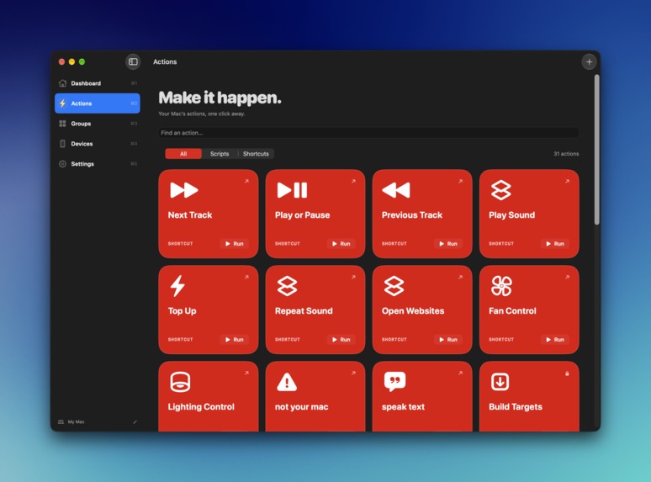Click the Previous Track rewind icon
651x482 pixels.
(x=396, y=190)
